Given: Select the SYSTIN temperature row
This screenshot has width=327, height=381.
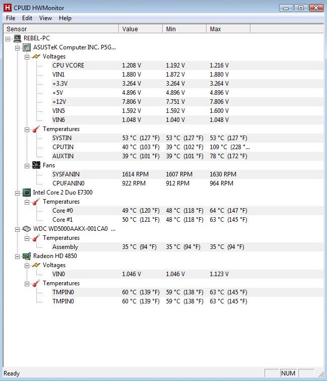Looking at the screenshot, I should 187,138.
